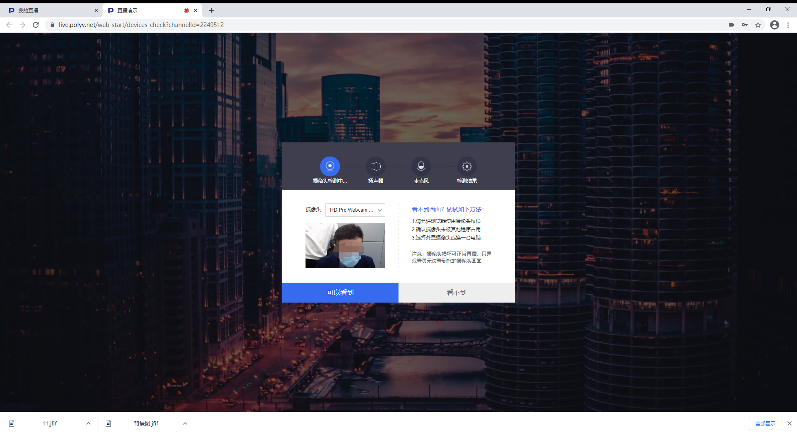Click the camera permission icon in address bar
797x435 pixels.
point(731,25)
